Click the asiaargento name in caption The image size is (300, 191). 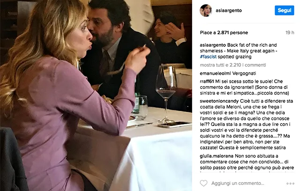click(x=213, y=45)
